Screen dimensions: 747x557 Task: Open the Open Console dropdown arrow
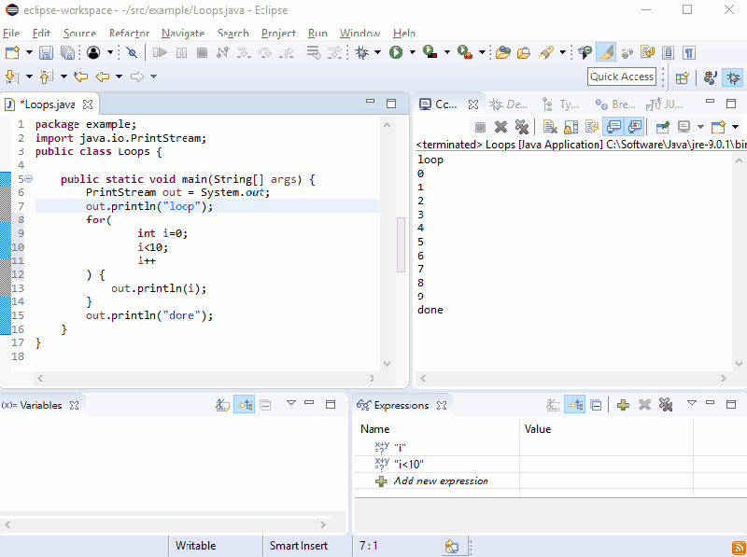(735, 127)
